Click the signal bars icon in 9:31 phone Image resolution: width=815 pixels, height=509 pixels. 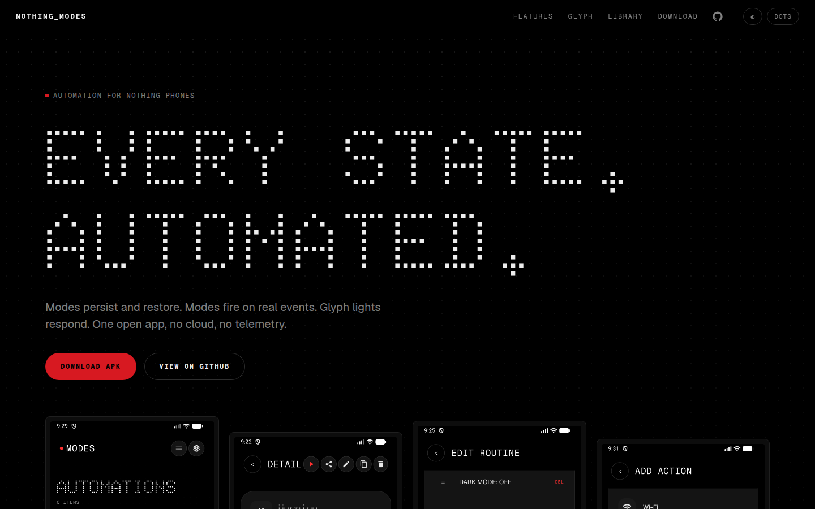point(728,448)
